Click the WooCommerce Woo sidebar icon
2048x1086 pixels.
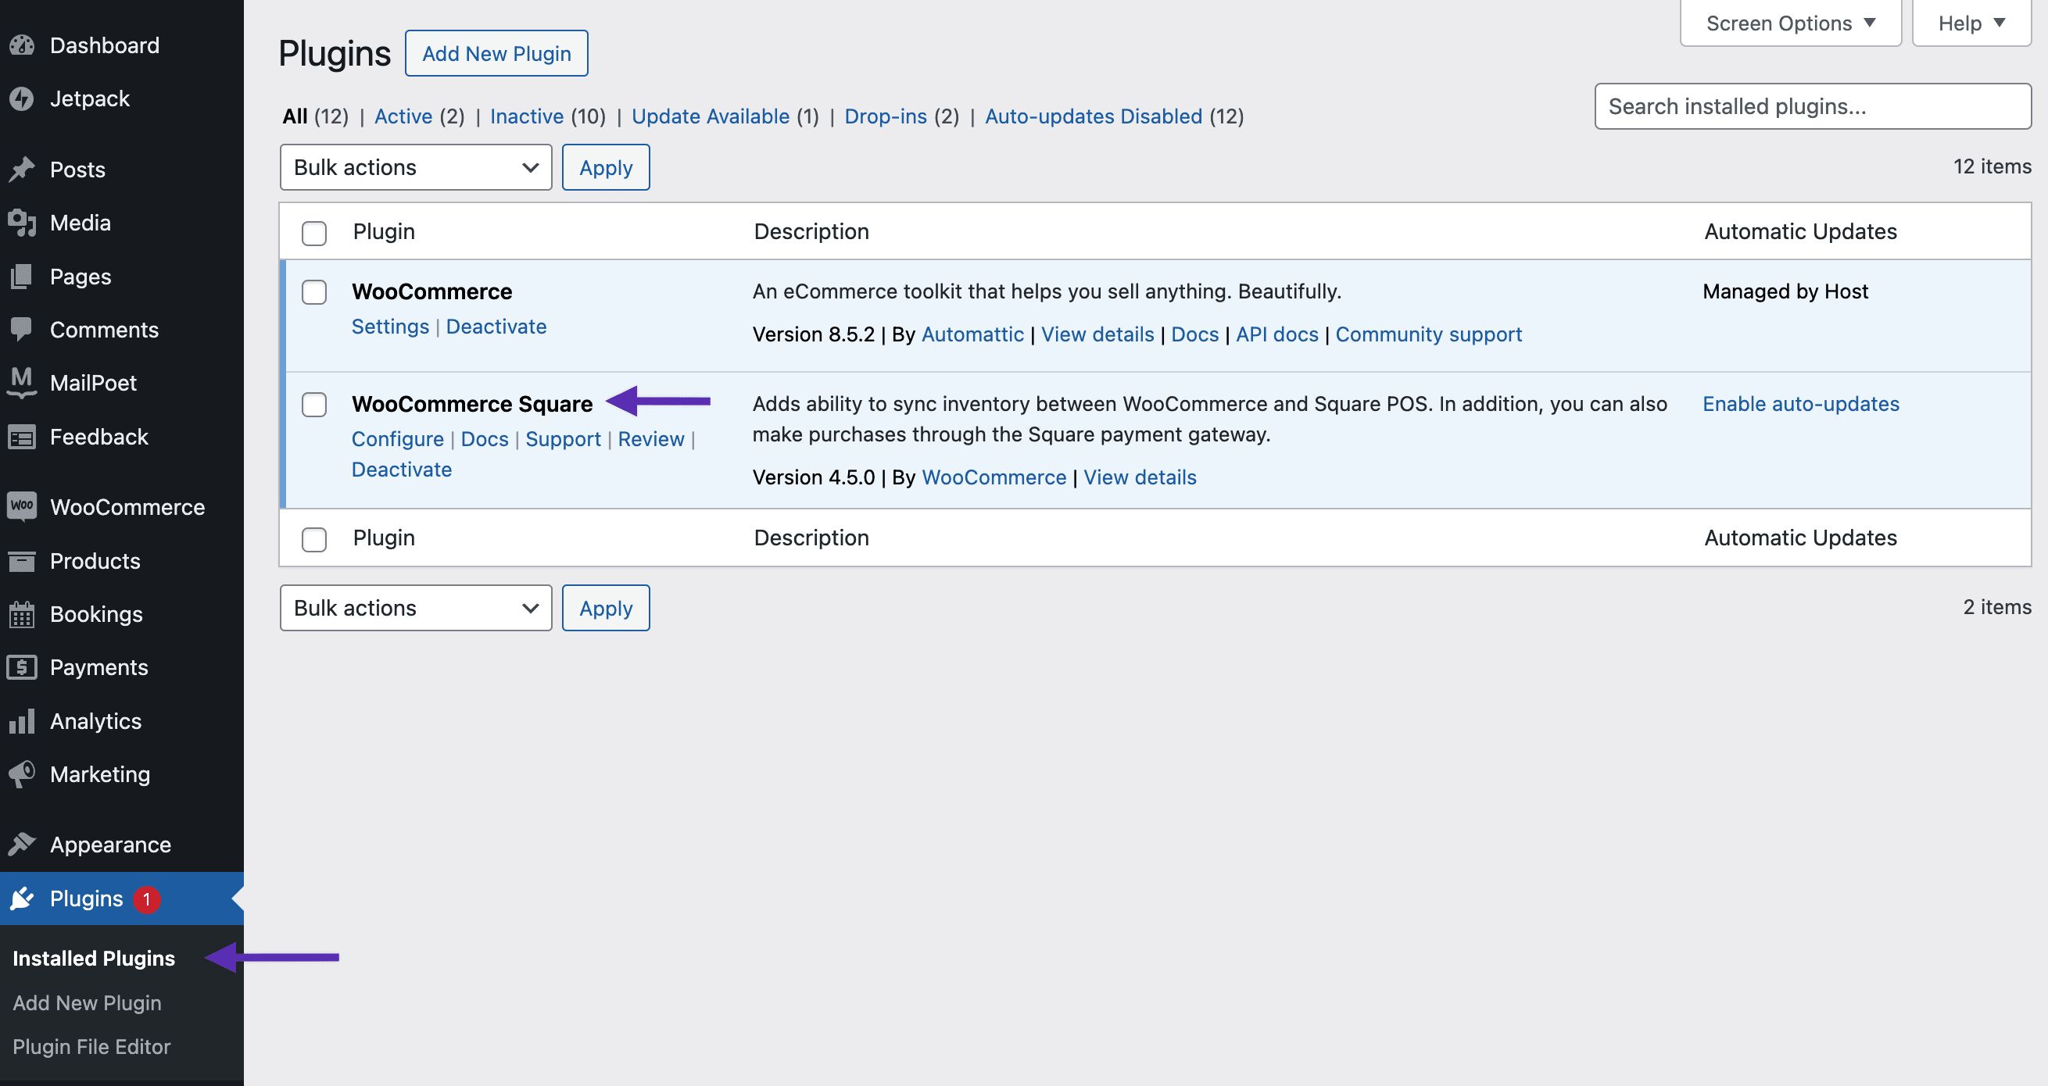[x=22, y=506]
